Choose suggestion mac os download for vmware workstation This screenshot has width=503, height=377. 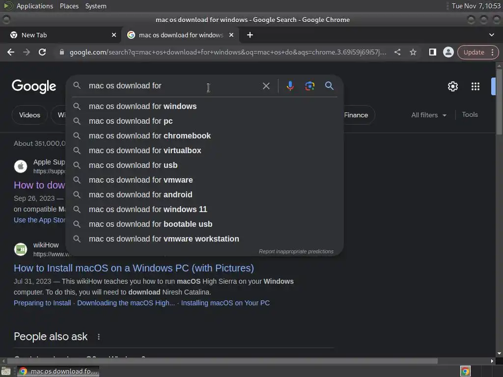point(204,239)
